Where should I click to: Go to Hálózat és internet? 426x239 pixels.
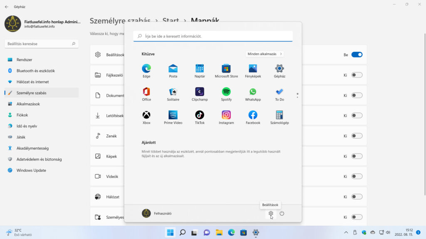(x=42, y=82)
